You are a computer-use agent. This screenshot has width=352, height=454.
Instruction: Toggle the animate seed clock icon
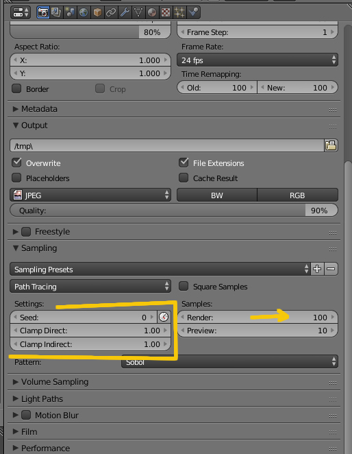coord(164,317)
